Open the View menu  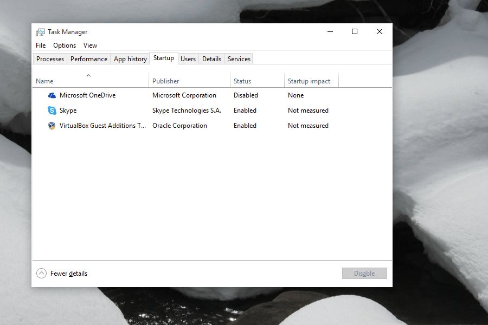90,45
